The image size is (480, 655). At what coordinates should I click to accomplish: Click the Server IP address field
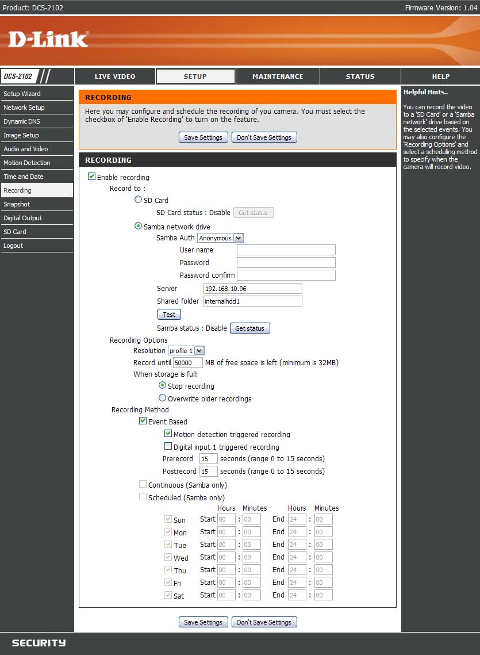click(x=252, y=289)
